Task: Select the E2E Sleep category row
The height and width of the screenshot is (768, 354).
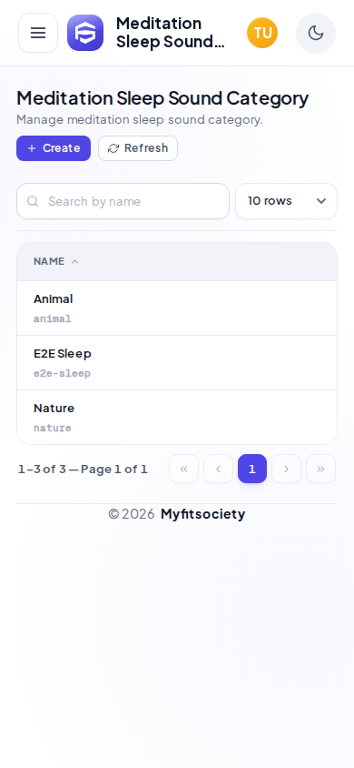Action: (x=177, y=363)
